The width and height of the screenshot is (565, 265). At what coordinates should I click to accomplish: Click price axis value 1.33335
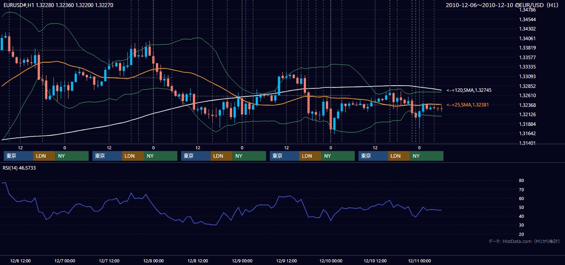coord(527,67)
